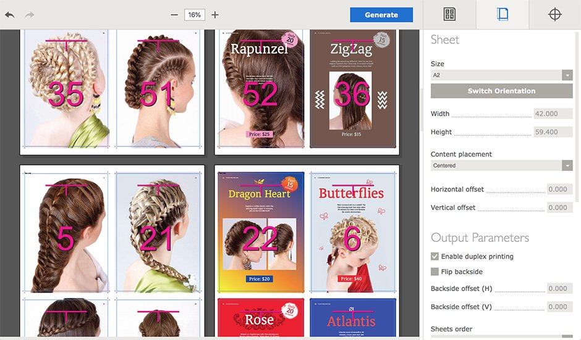Select page thumbnail numbered 5
The width and height of the screenshot is (581, 340).
click(x=66, y=233)
